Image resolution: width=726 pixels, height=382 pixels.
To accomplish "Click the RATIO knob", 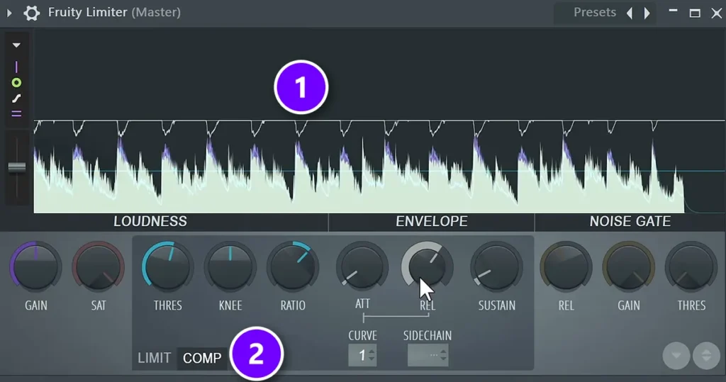I will 293,267.
